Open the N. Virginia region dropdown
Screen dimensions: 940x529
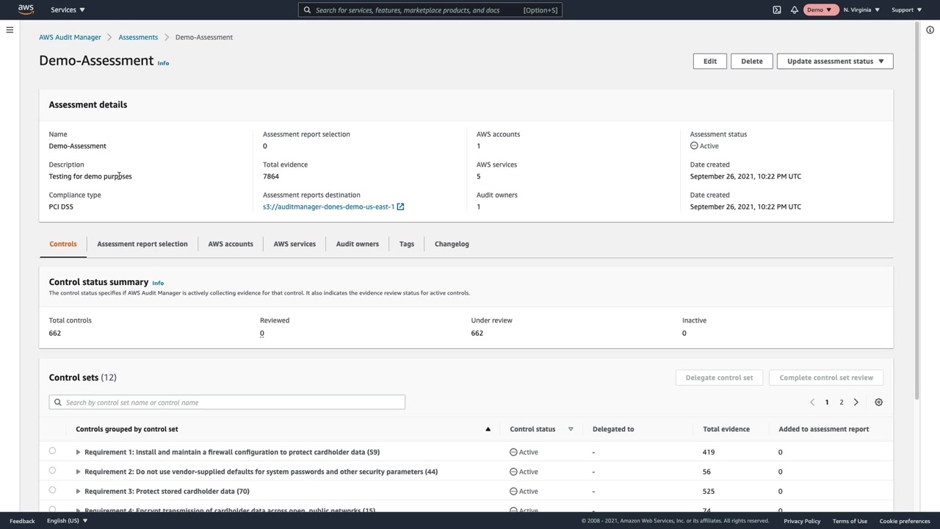861,10
